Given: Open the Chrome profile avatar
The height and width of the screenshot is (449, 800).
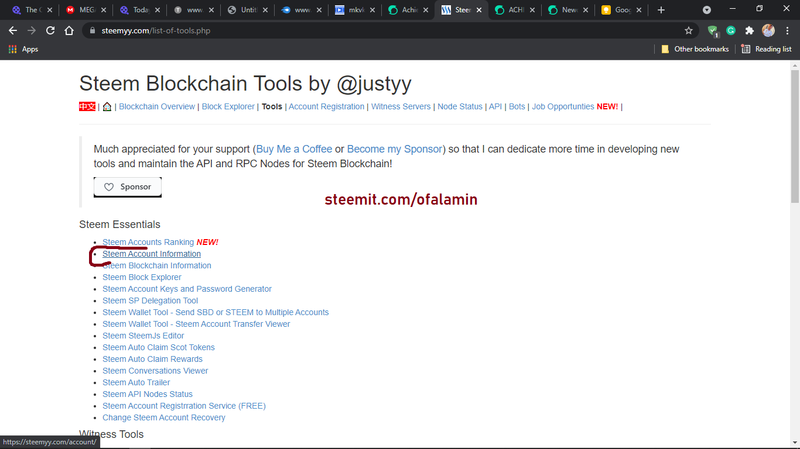Looking at the screenshot, I should point(768,30).
